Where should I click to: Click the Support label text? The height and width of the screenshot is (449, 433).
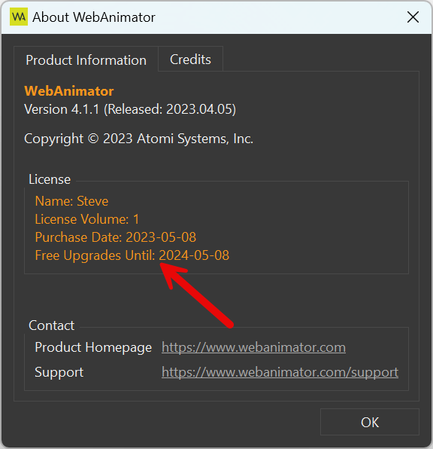(x=59, y=372)
